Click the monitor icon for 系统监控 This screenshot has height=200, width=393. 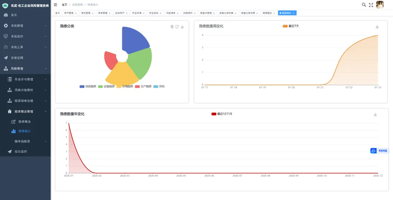coord(6,37)
